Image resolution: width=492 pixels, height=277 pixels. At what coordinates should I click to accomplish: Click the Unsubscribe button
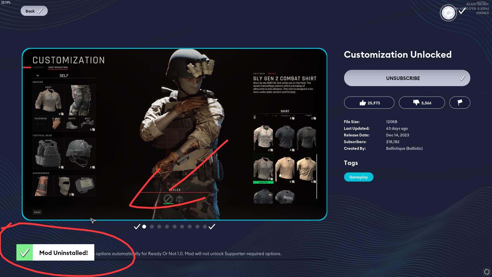click(407, 78)
